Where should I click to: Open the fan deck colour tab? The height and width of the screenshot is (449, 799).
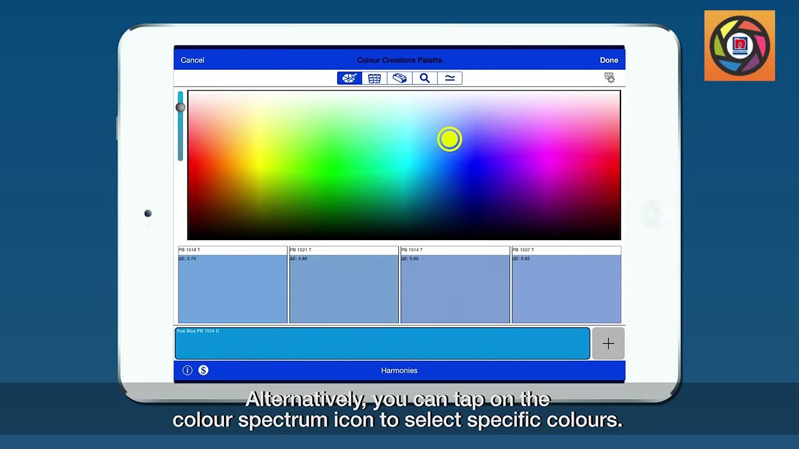399,79
